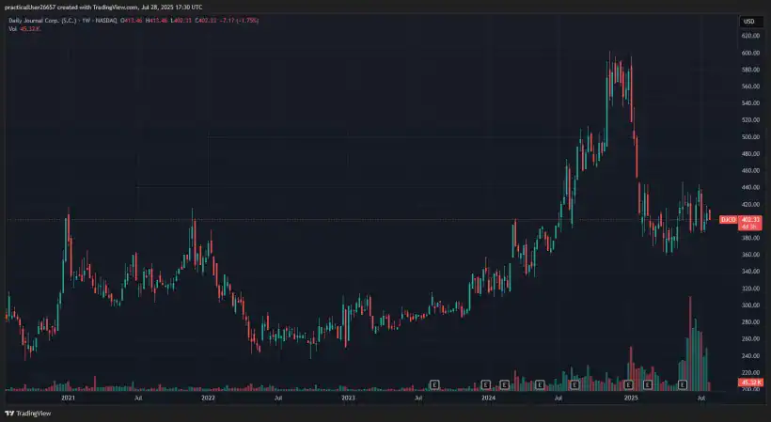The image size is (771, 422).
Task: Click the Vol indicator legend label
Action: [13, 29]
